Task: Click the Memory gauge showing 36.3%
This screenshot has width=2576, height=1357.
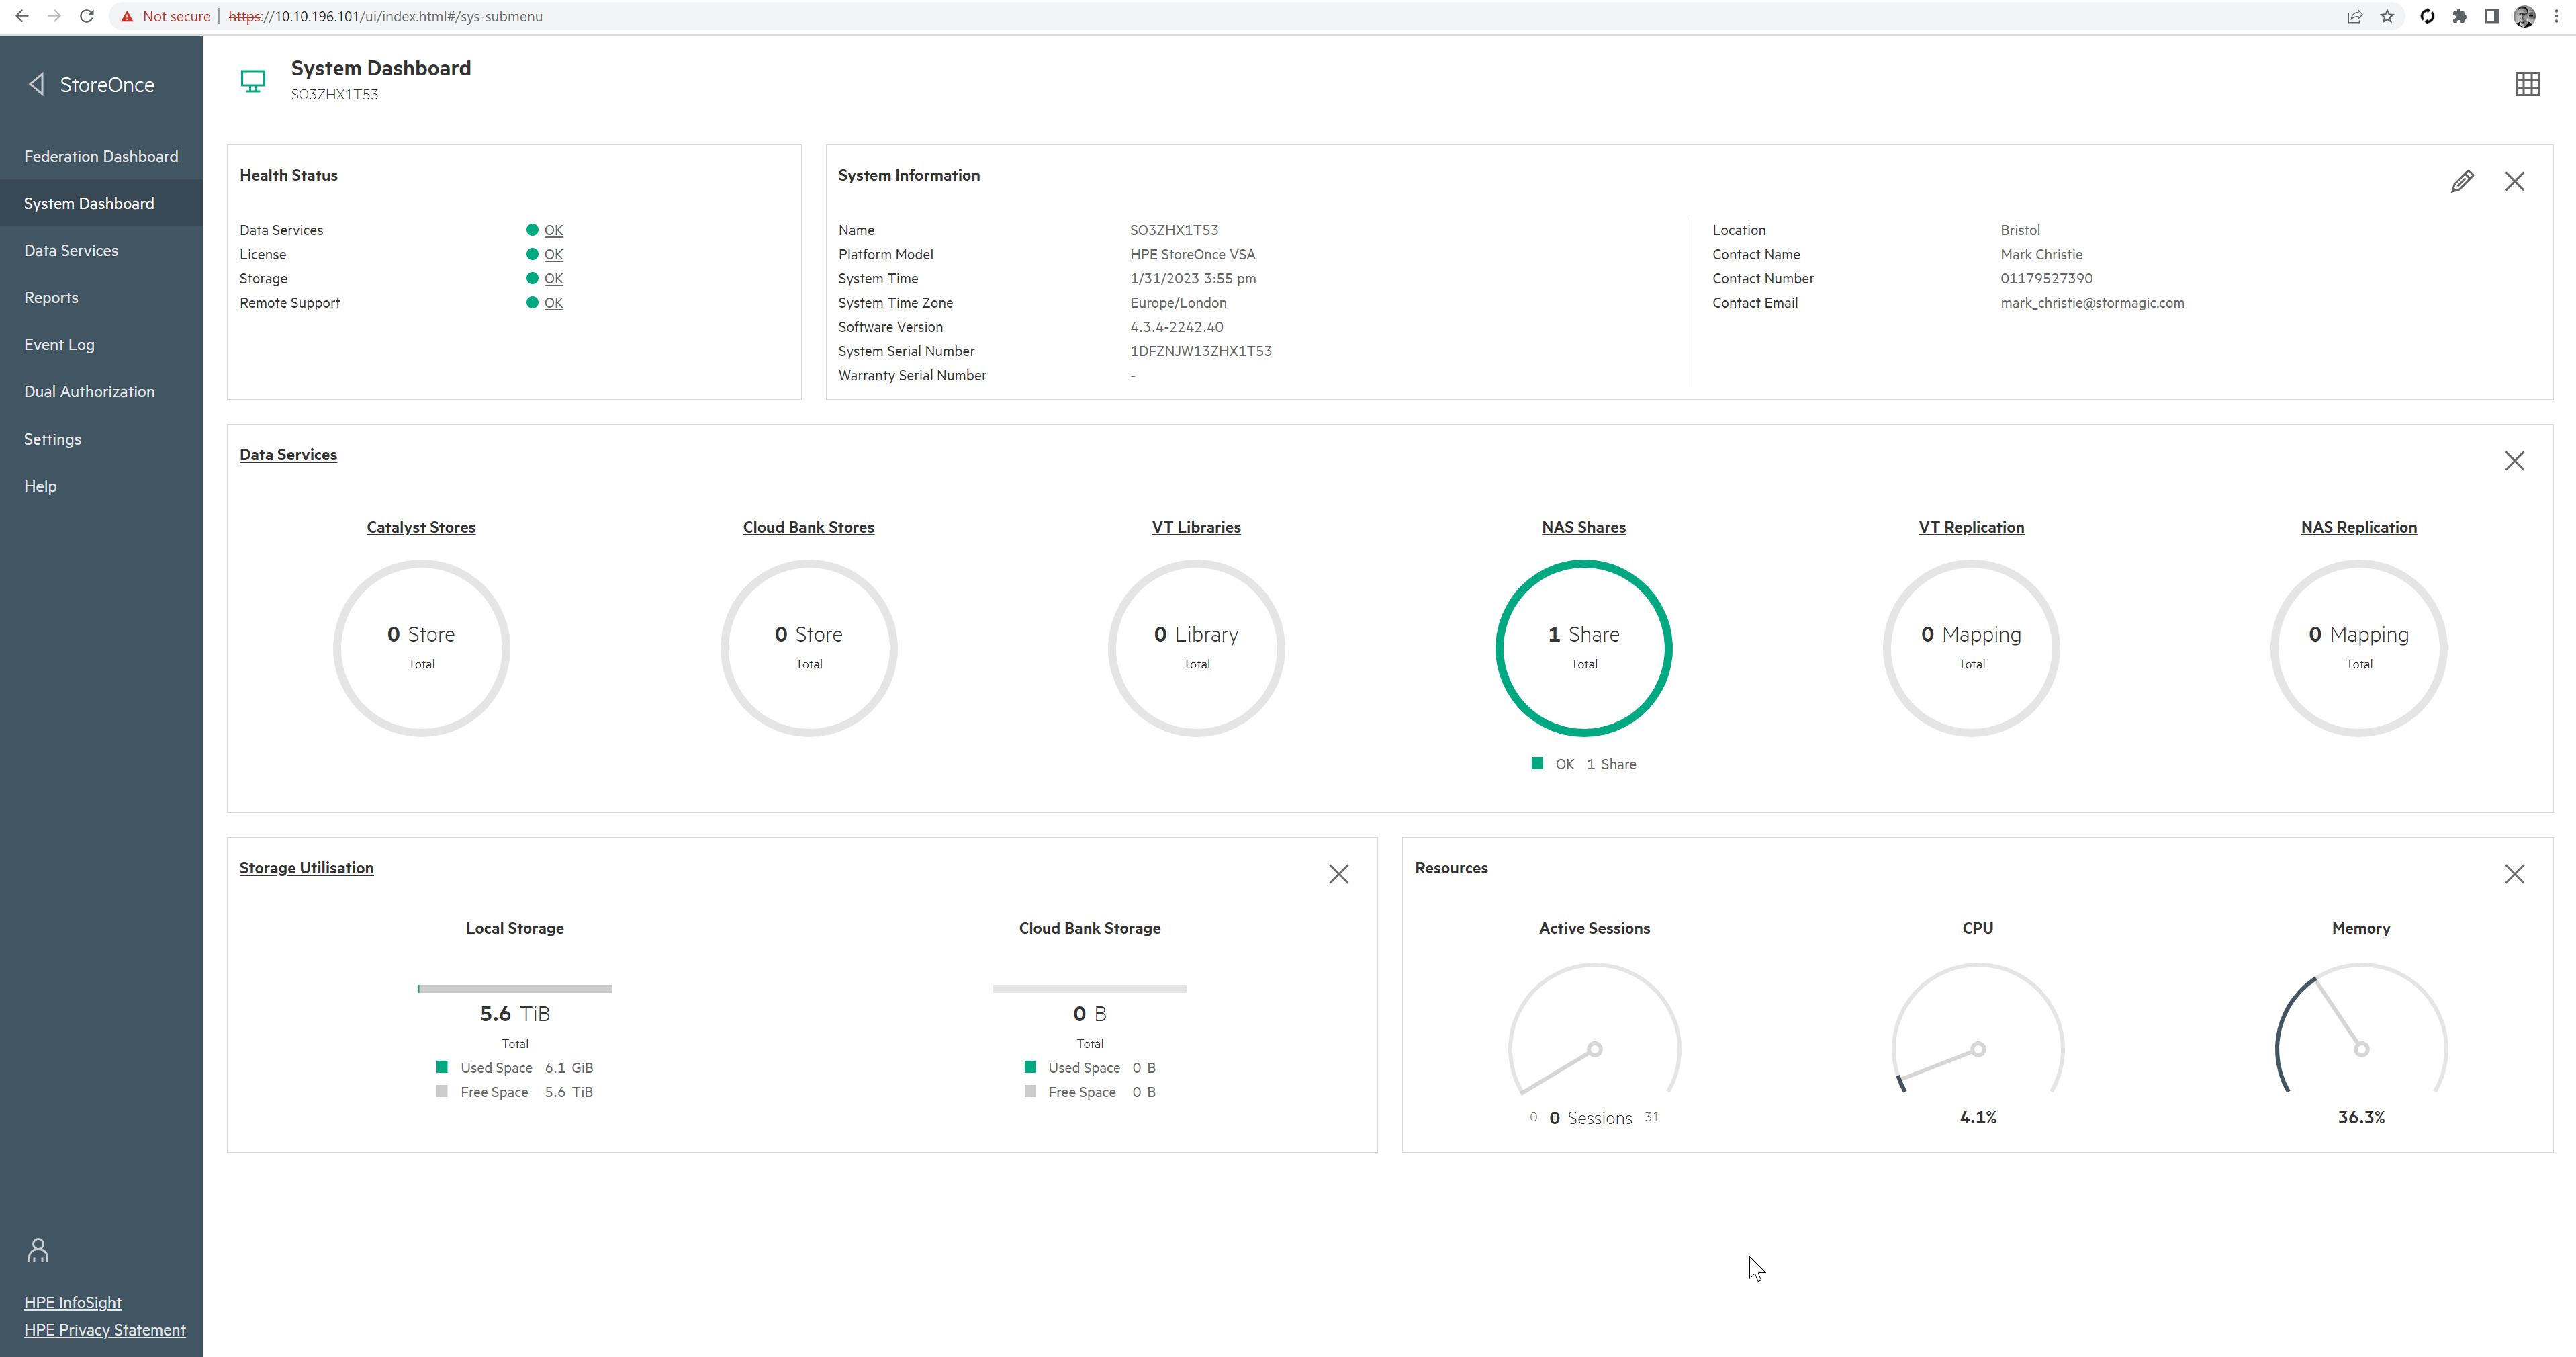Action: pyautogui.click(x=2361, y=1028)
